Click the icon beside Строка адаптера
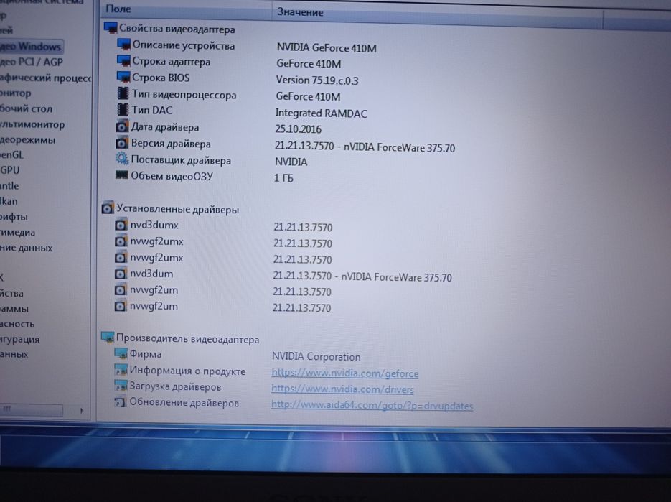This screenshot has height=502, width=671. [123, 61]
